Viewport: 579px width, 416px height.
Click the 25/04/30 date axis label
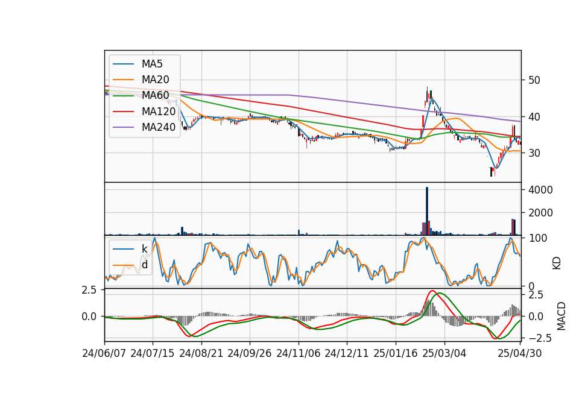[519, 353]
